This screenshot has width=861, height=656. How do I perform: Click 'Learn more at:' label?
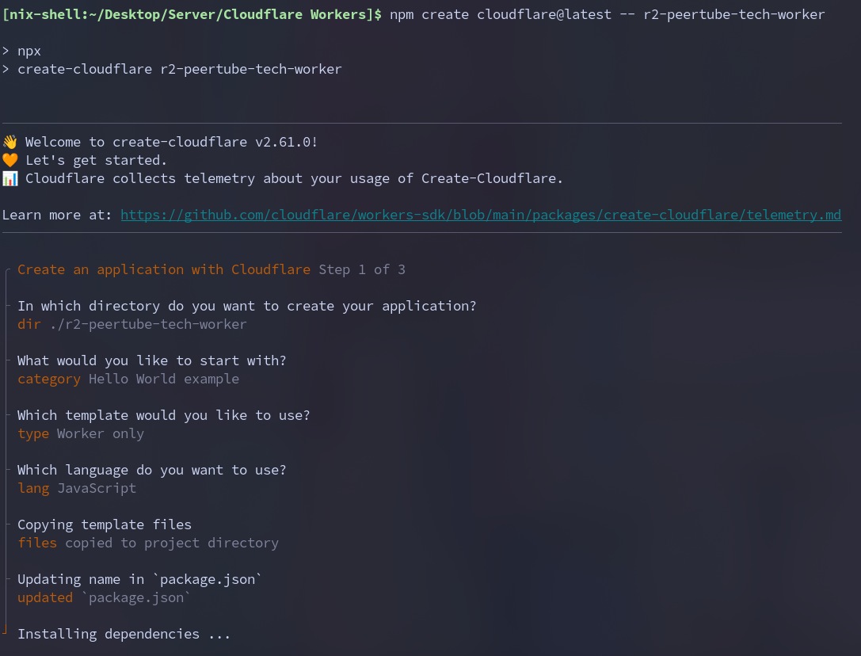[56, 215]
